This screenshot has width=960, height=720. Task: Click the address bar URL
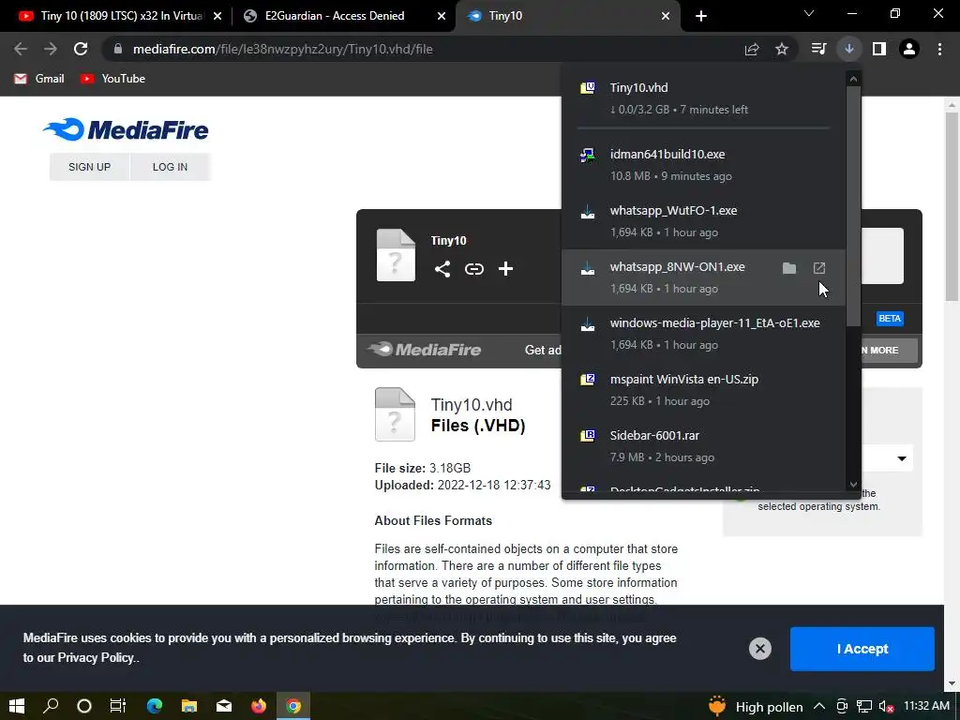(x=283, y=49)
